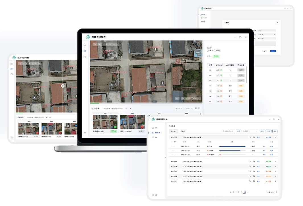The width and height of the screenshot is (303, 206).
Task: Click the delete button for result row 01
Action: [241, 70]
